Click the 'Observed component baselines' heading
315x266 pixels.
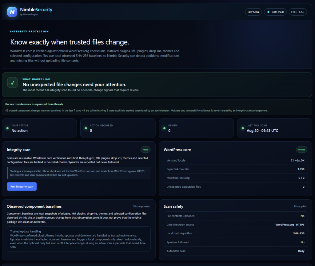tap(34, 206)
